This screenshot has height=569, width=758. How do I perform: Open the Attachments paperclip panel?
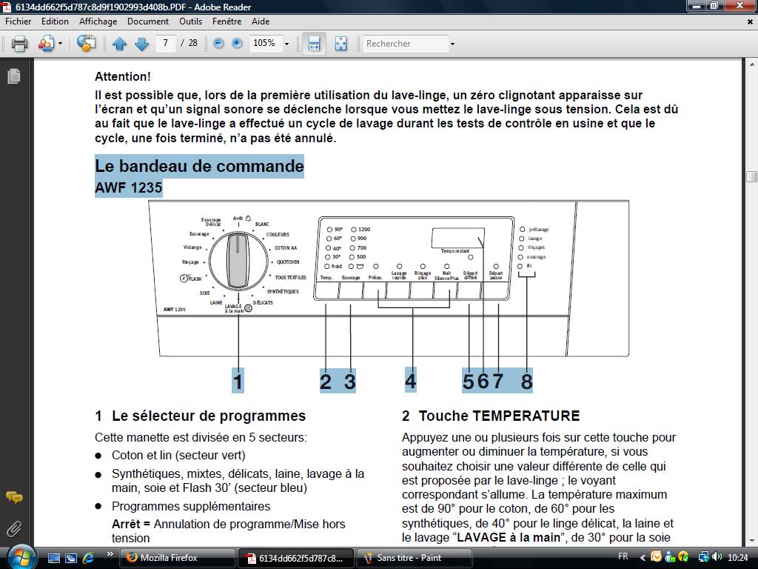pos(14,528)
